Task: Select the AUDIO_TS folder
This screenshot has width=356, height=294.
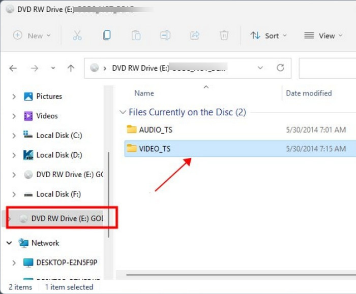Action: [x=240, y=129]
